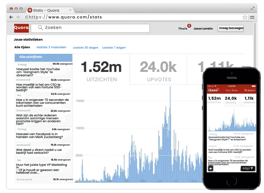Tap the Quora logo in the phone app
This screenshot has width=264, height=193.
[x=213, y=90]
